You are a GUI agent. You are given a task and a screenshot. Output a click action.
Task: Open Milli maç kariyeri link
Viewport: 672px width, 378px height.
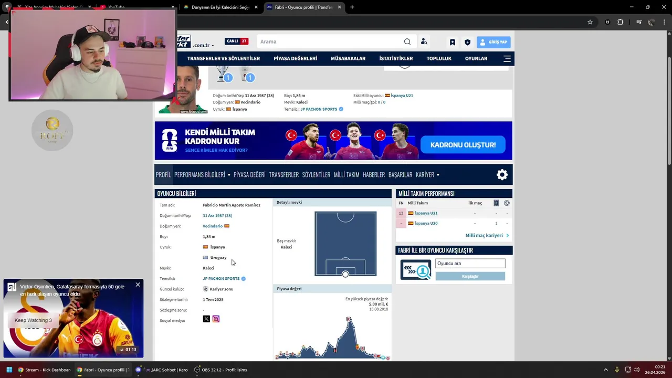(487, 236)
